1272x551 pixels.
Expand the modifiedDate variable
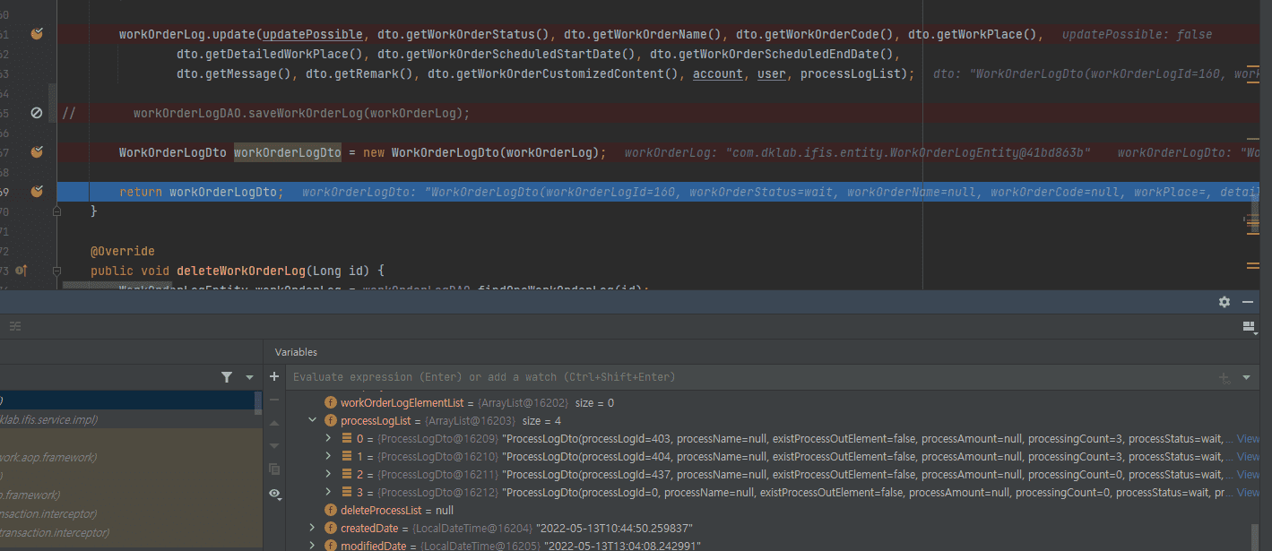312,546
